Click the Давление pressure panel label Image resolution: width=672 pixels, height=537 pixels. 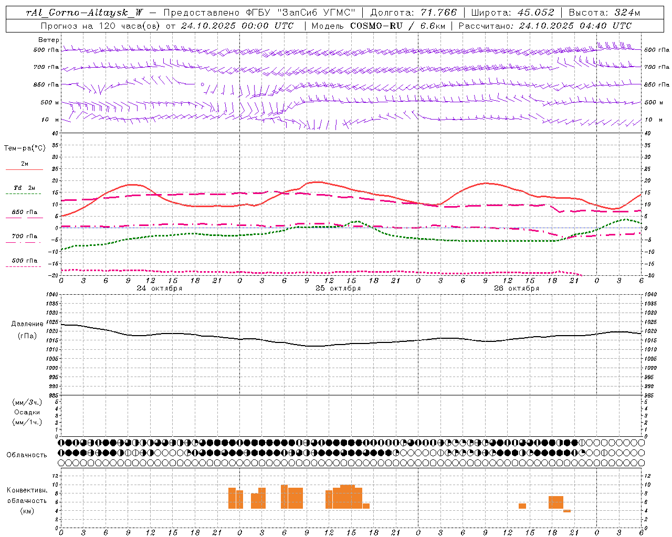tap(27, 324)
